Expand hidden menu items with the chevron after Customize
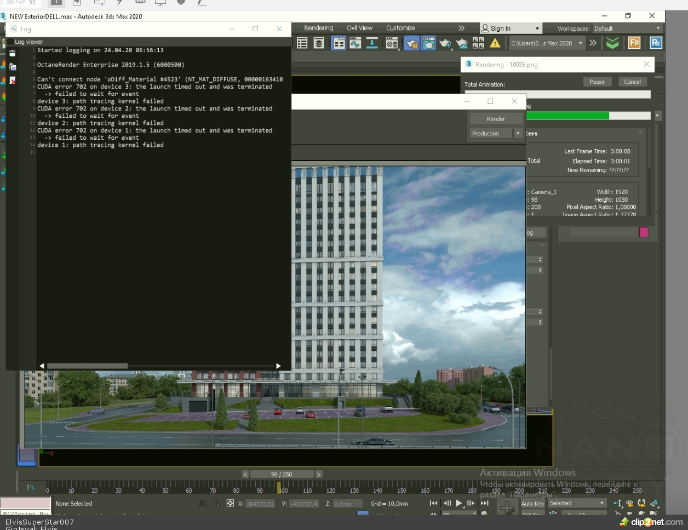 pos(461,28)
